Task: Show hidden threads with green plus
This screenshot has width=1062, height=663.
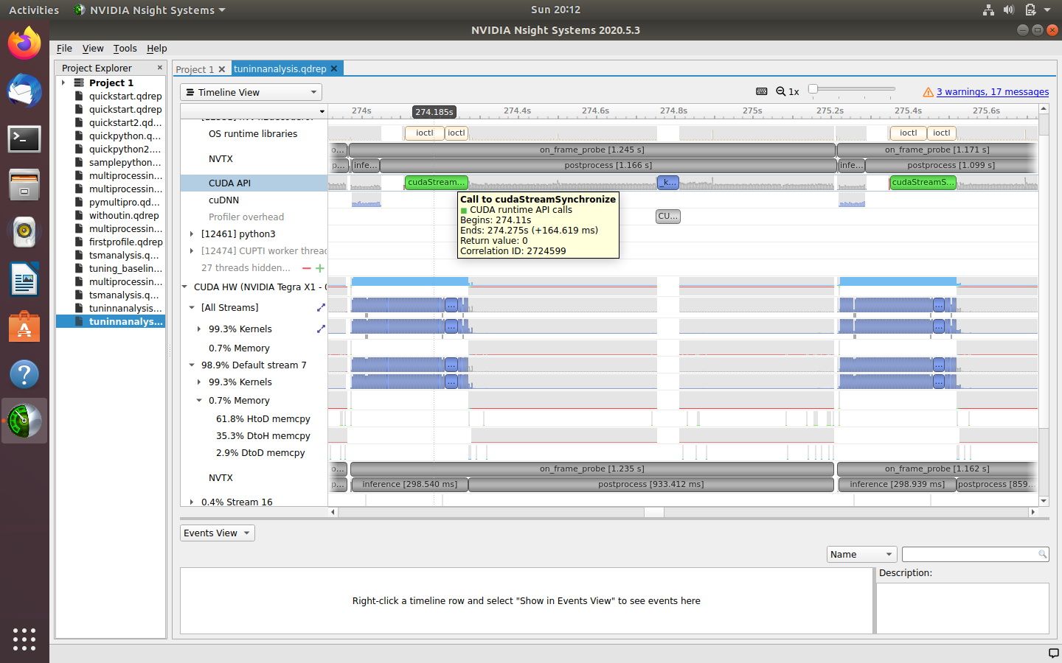Action: click(320, 268)
